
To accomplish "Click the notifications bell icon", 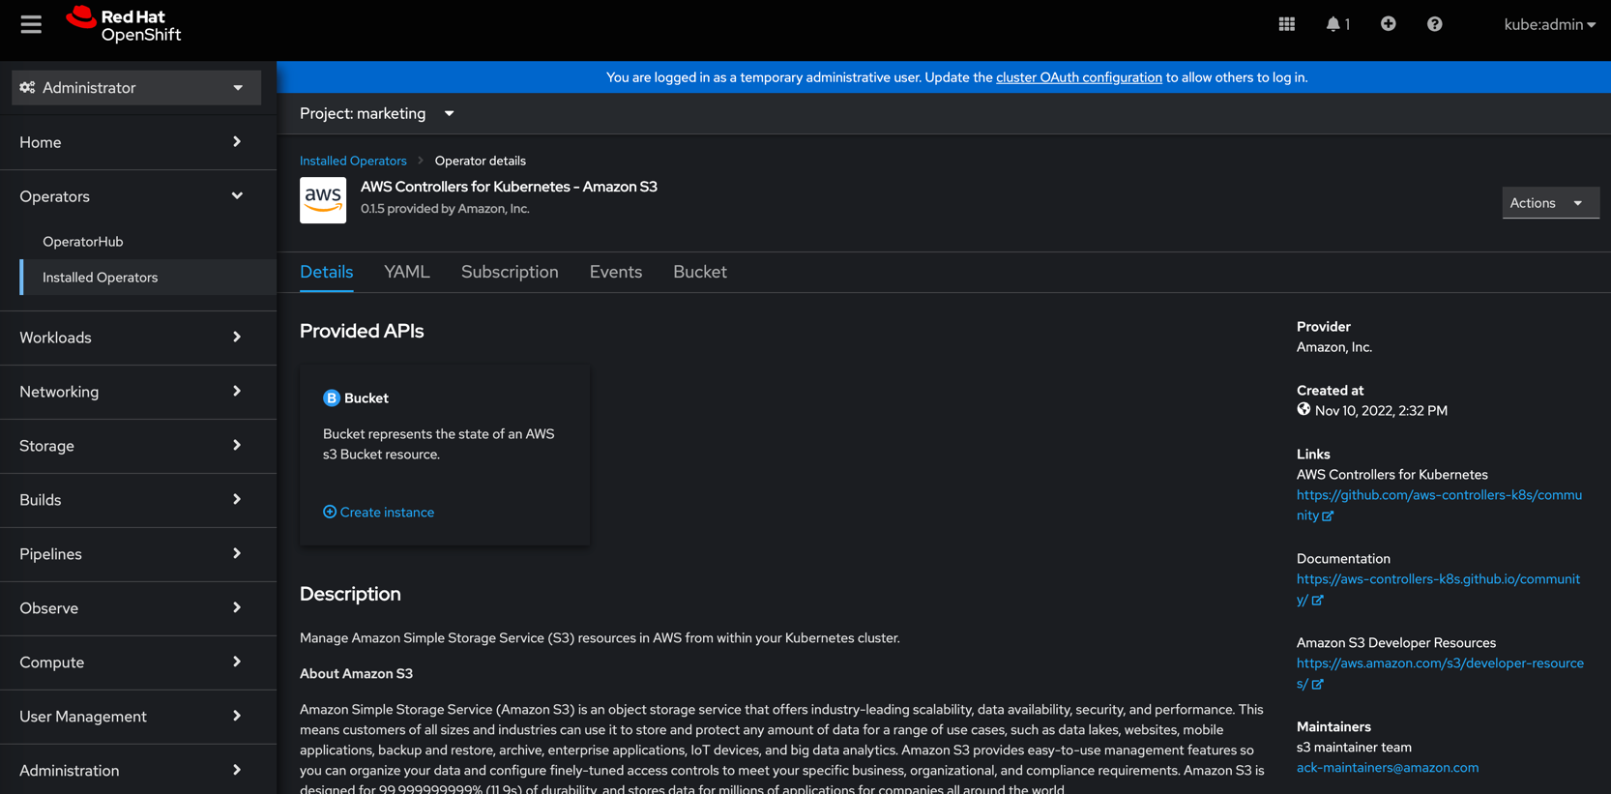I will [x=1334, y=24].
